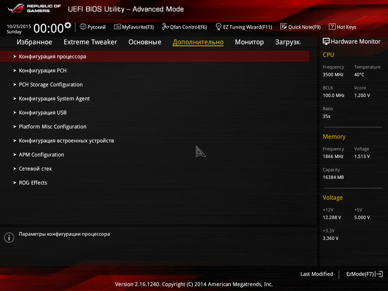Viewport: 388px width, 291px height.
Task: Click the Republic of Gamers logo
Action: coord(34,8)
